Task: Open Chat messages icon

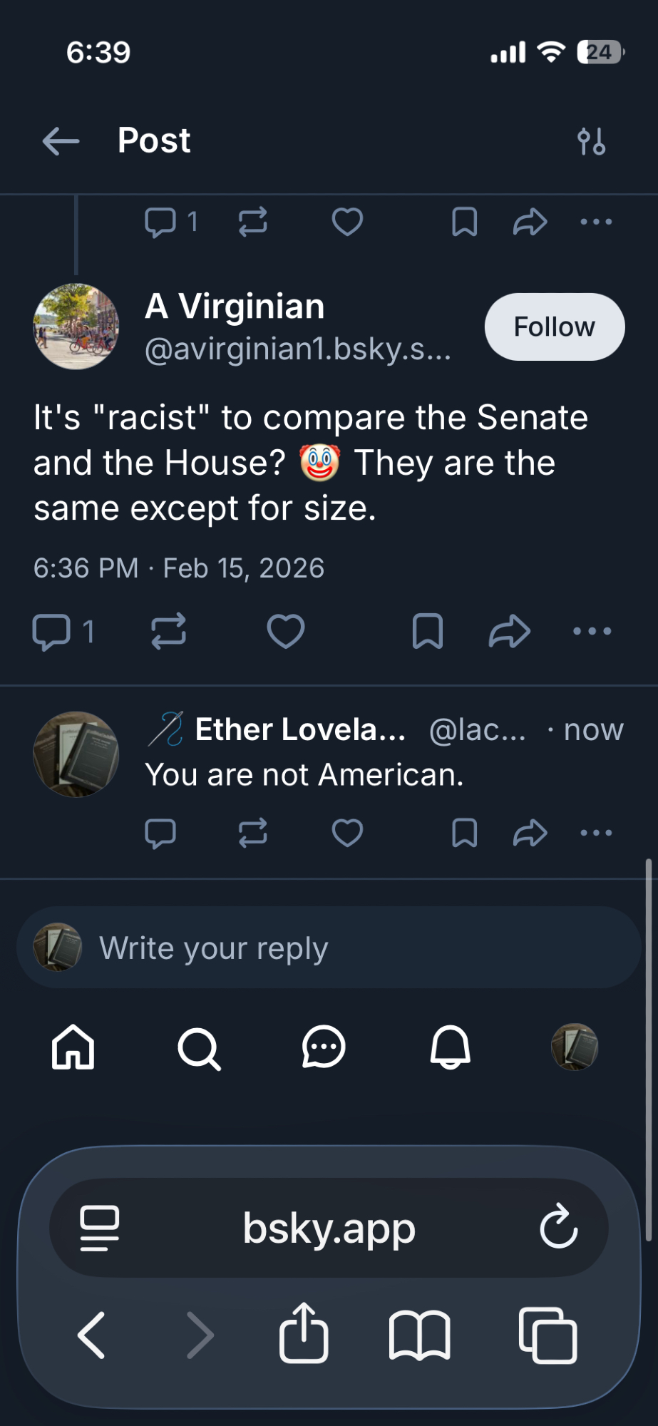Action: click(324, 1047)
